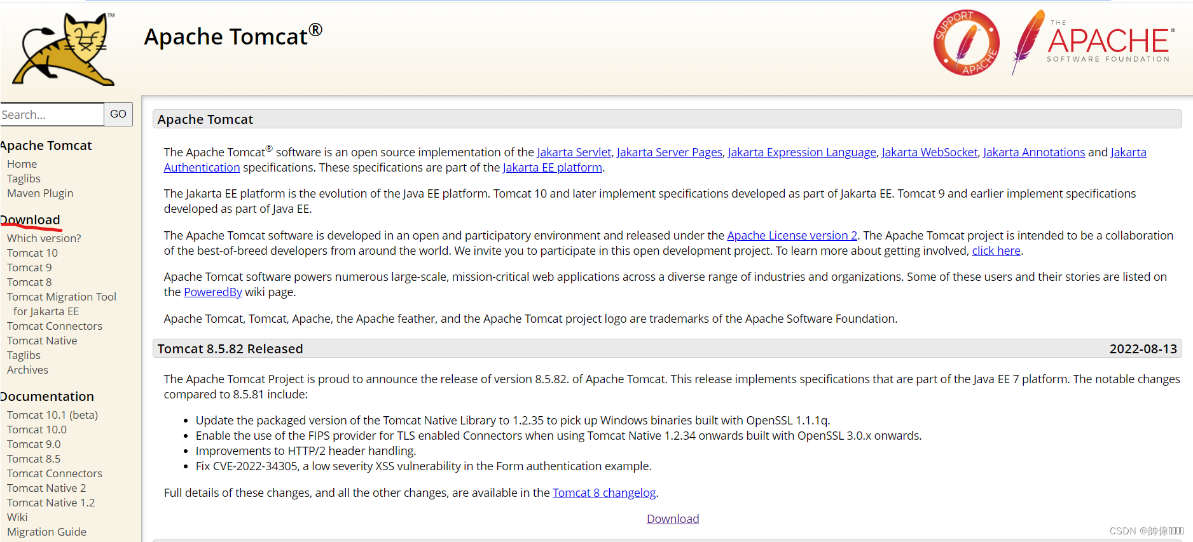Open the Maven Plugin link

[x=40, y=193]
